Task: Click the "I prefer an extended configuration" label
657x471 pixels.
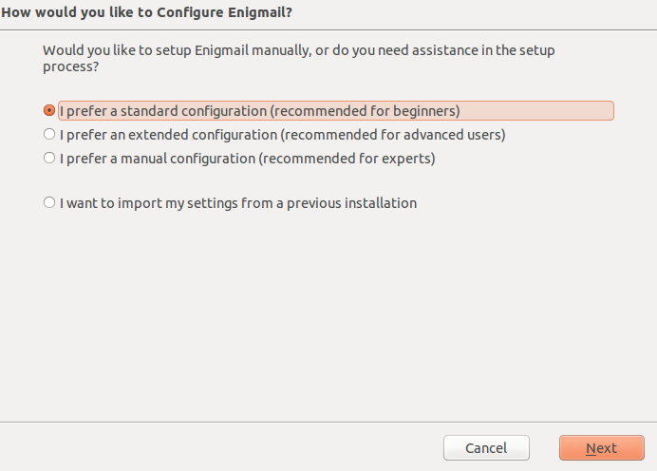Action: coord(169,135)
